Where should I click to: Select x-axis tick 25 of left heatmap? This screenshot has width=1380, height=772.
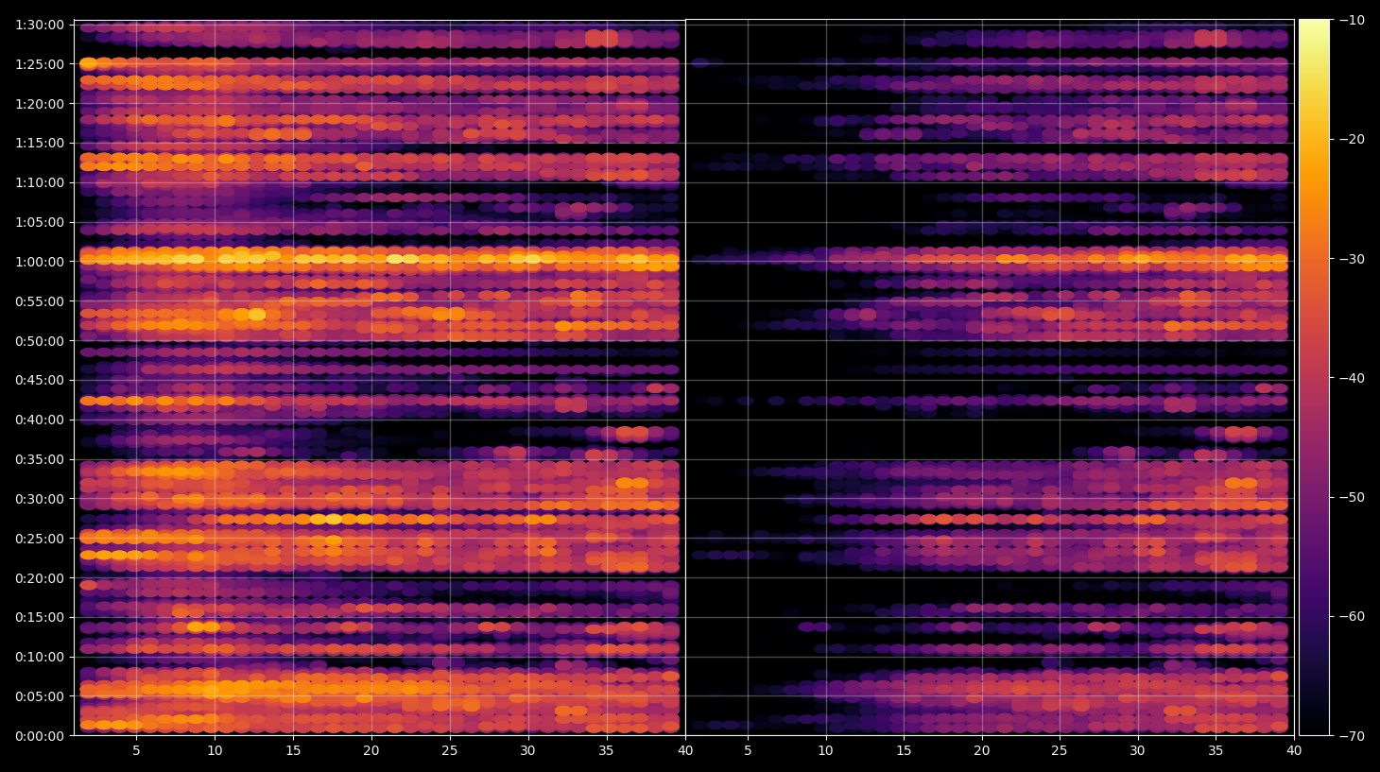[x=449, y=751]
